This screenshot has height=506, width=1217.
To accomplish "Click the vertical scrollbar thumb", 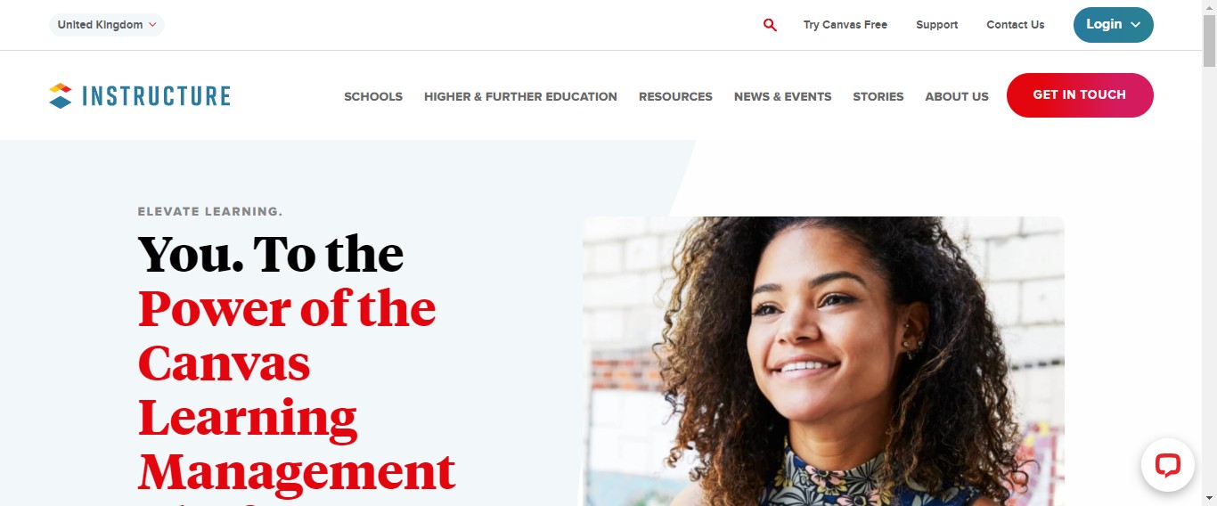I will pos(1209,40).
